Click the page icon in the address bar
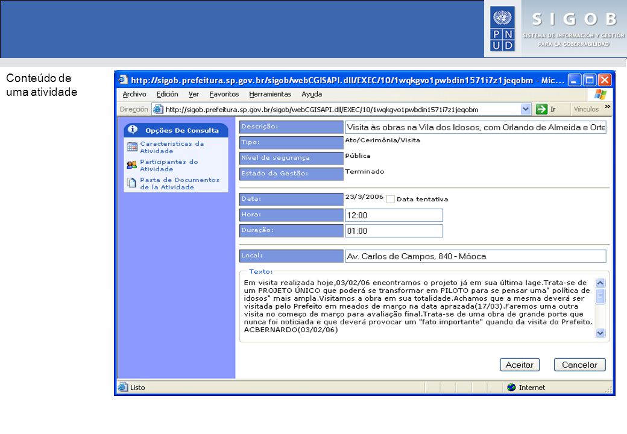The height and width of the screenshot is (434, 627). [x=159, y=109]
